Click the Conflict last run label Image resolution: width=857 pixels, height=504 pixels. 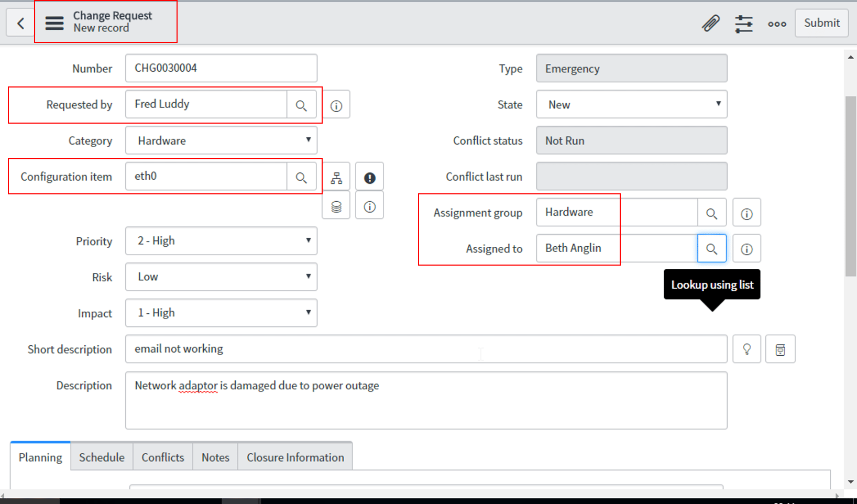point(484,177)
